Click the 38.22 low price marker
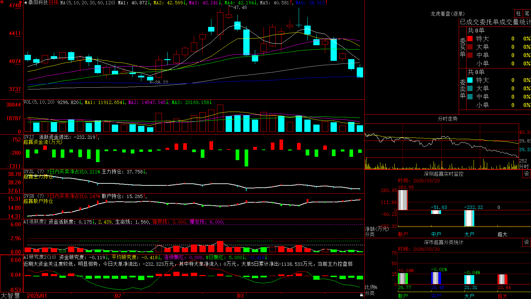Viewport: 531px width, 299px height. (162, 82)
